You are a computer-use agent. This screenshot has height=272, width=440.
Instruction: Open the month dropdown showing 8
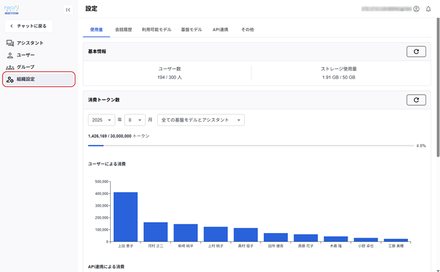135,120
